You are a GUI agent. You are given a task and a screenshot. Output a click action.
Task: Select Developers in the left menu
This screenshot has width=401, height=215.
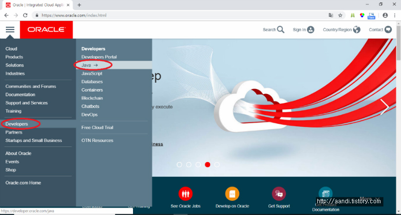click(x=17, y=124)
